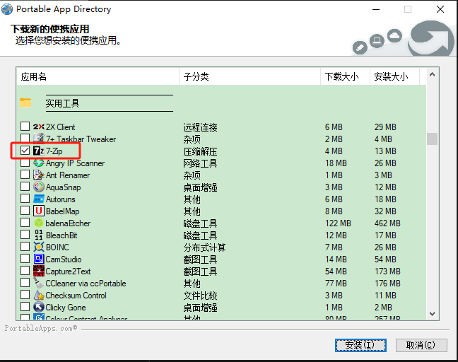
Task: Click the Clicky Gone icon
Action: click(x=39, y=307)
